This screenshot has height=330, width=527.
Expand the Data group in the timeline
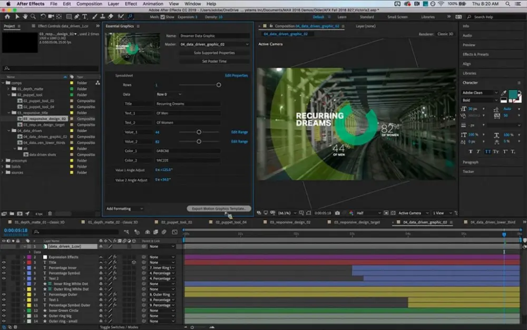[x=30, y=251]
